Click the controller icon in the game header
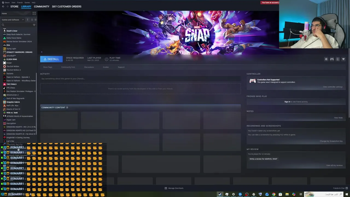Viewport: 350px width, 197px height. click(x=332, y=59)
